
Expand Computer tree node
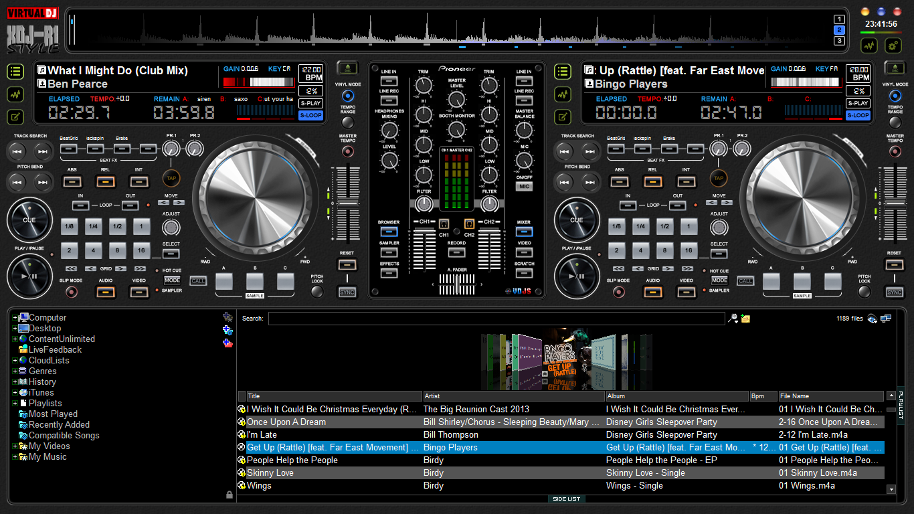[x=15, y=318]
